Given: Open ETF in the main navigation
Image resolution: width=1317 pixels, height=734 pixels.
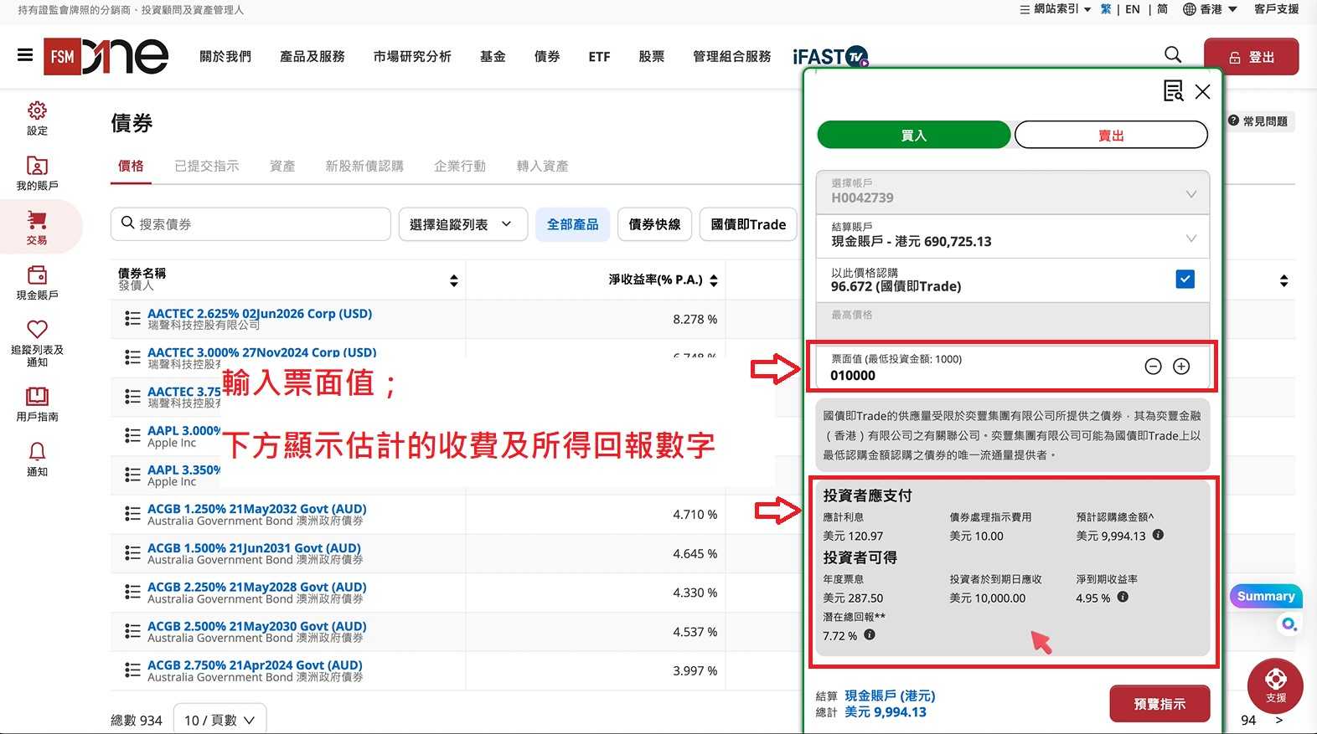Looking at the screenshot, I should 599,56.
